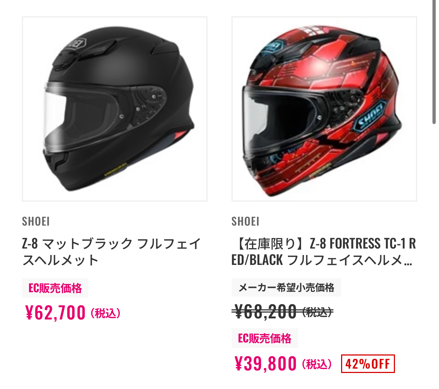
Task: Open the red Z-8 FORTRESS helmet image
Action: [324, 109]
